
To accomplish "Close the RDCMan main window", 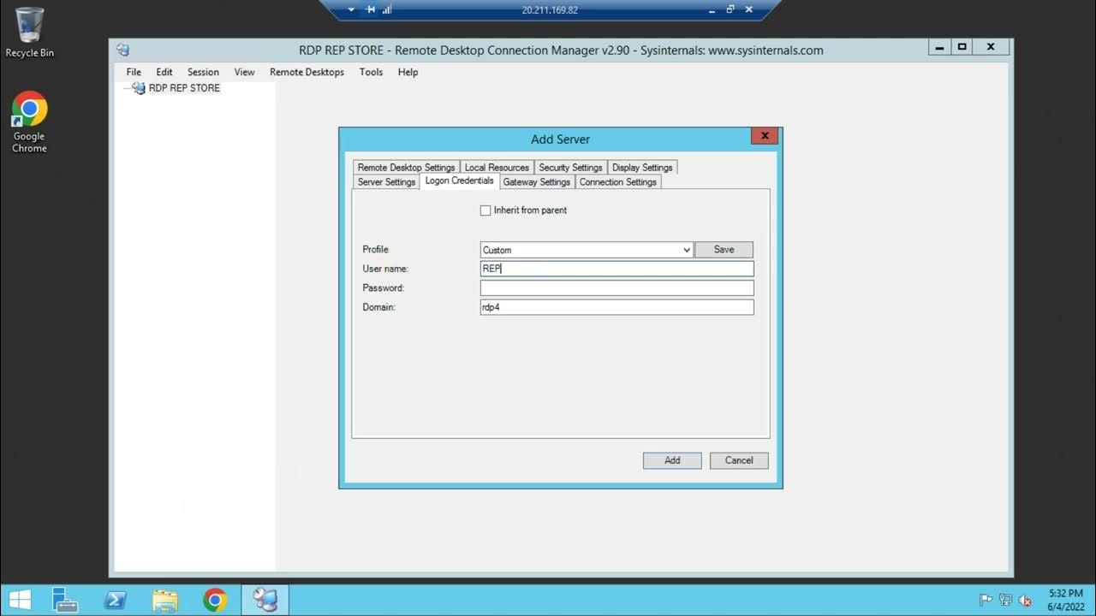I will [991, 47].
